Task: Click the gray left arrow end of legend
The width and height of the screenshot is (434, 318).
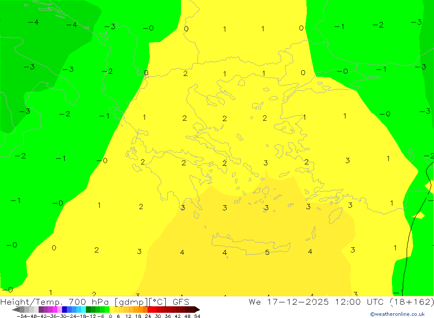Action: (x=16, y=309)
